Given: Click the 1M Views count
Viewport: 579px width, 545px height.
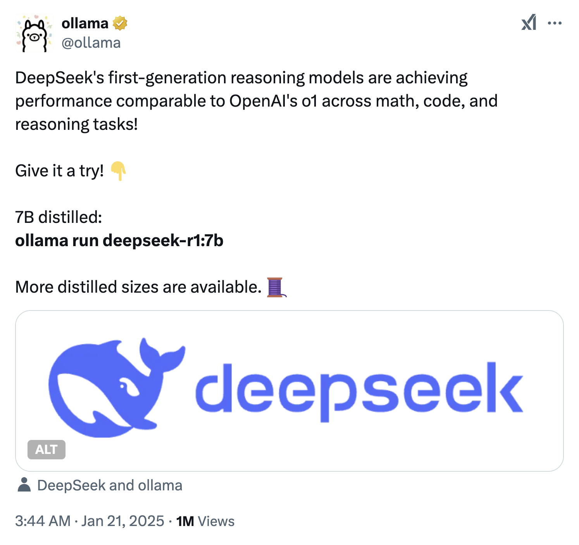Looking at the screenshot, I should pos(205,521).
